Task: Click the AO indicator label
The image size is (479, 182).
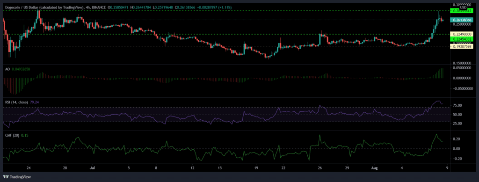Action: 7,69
